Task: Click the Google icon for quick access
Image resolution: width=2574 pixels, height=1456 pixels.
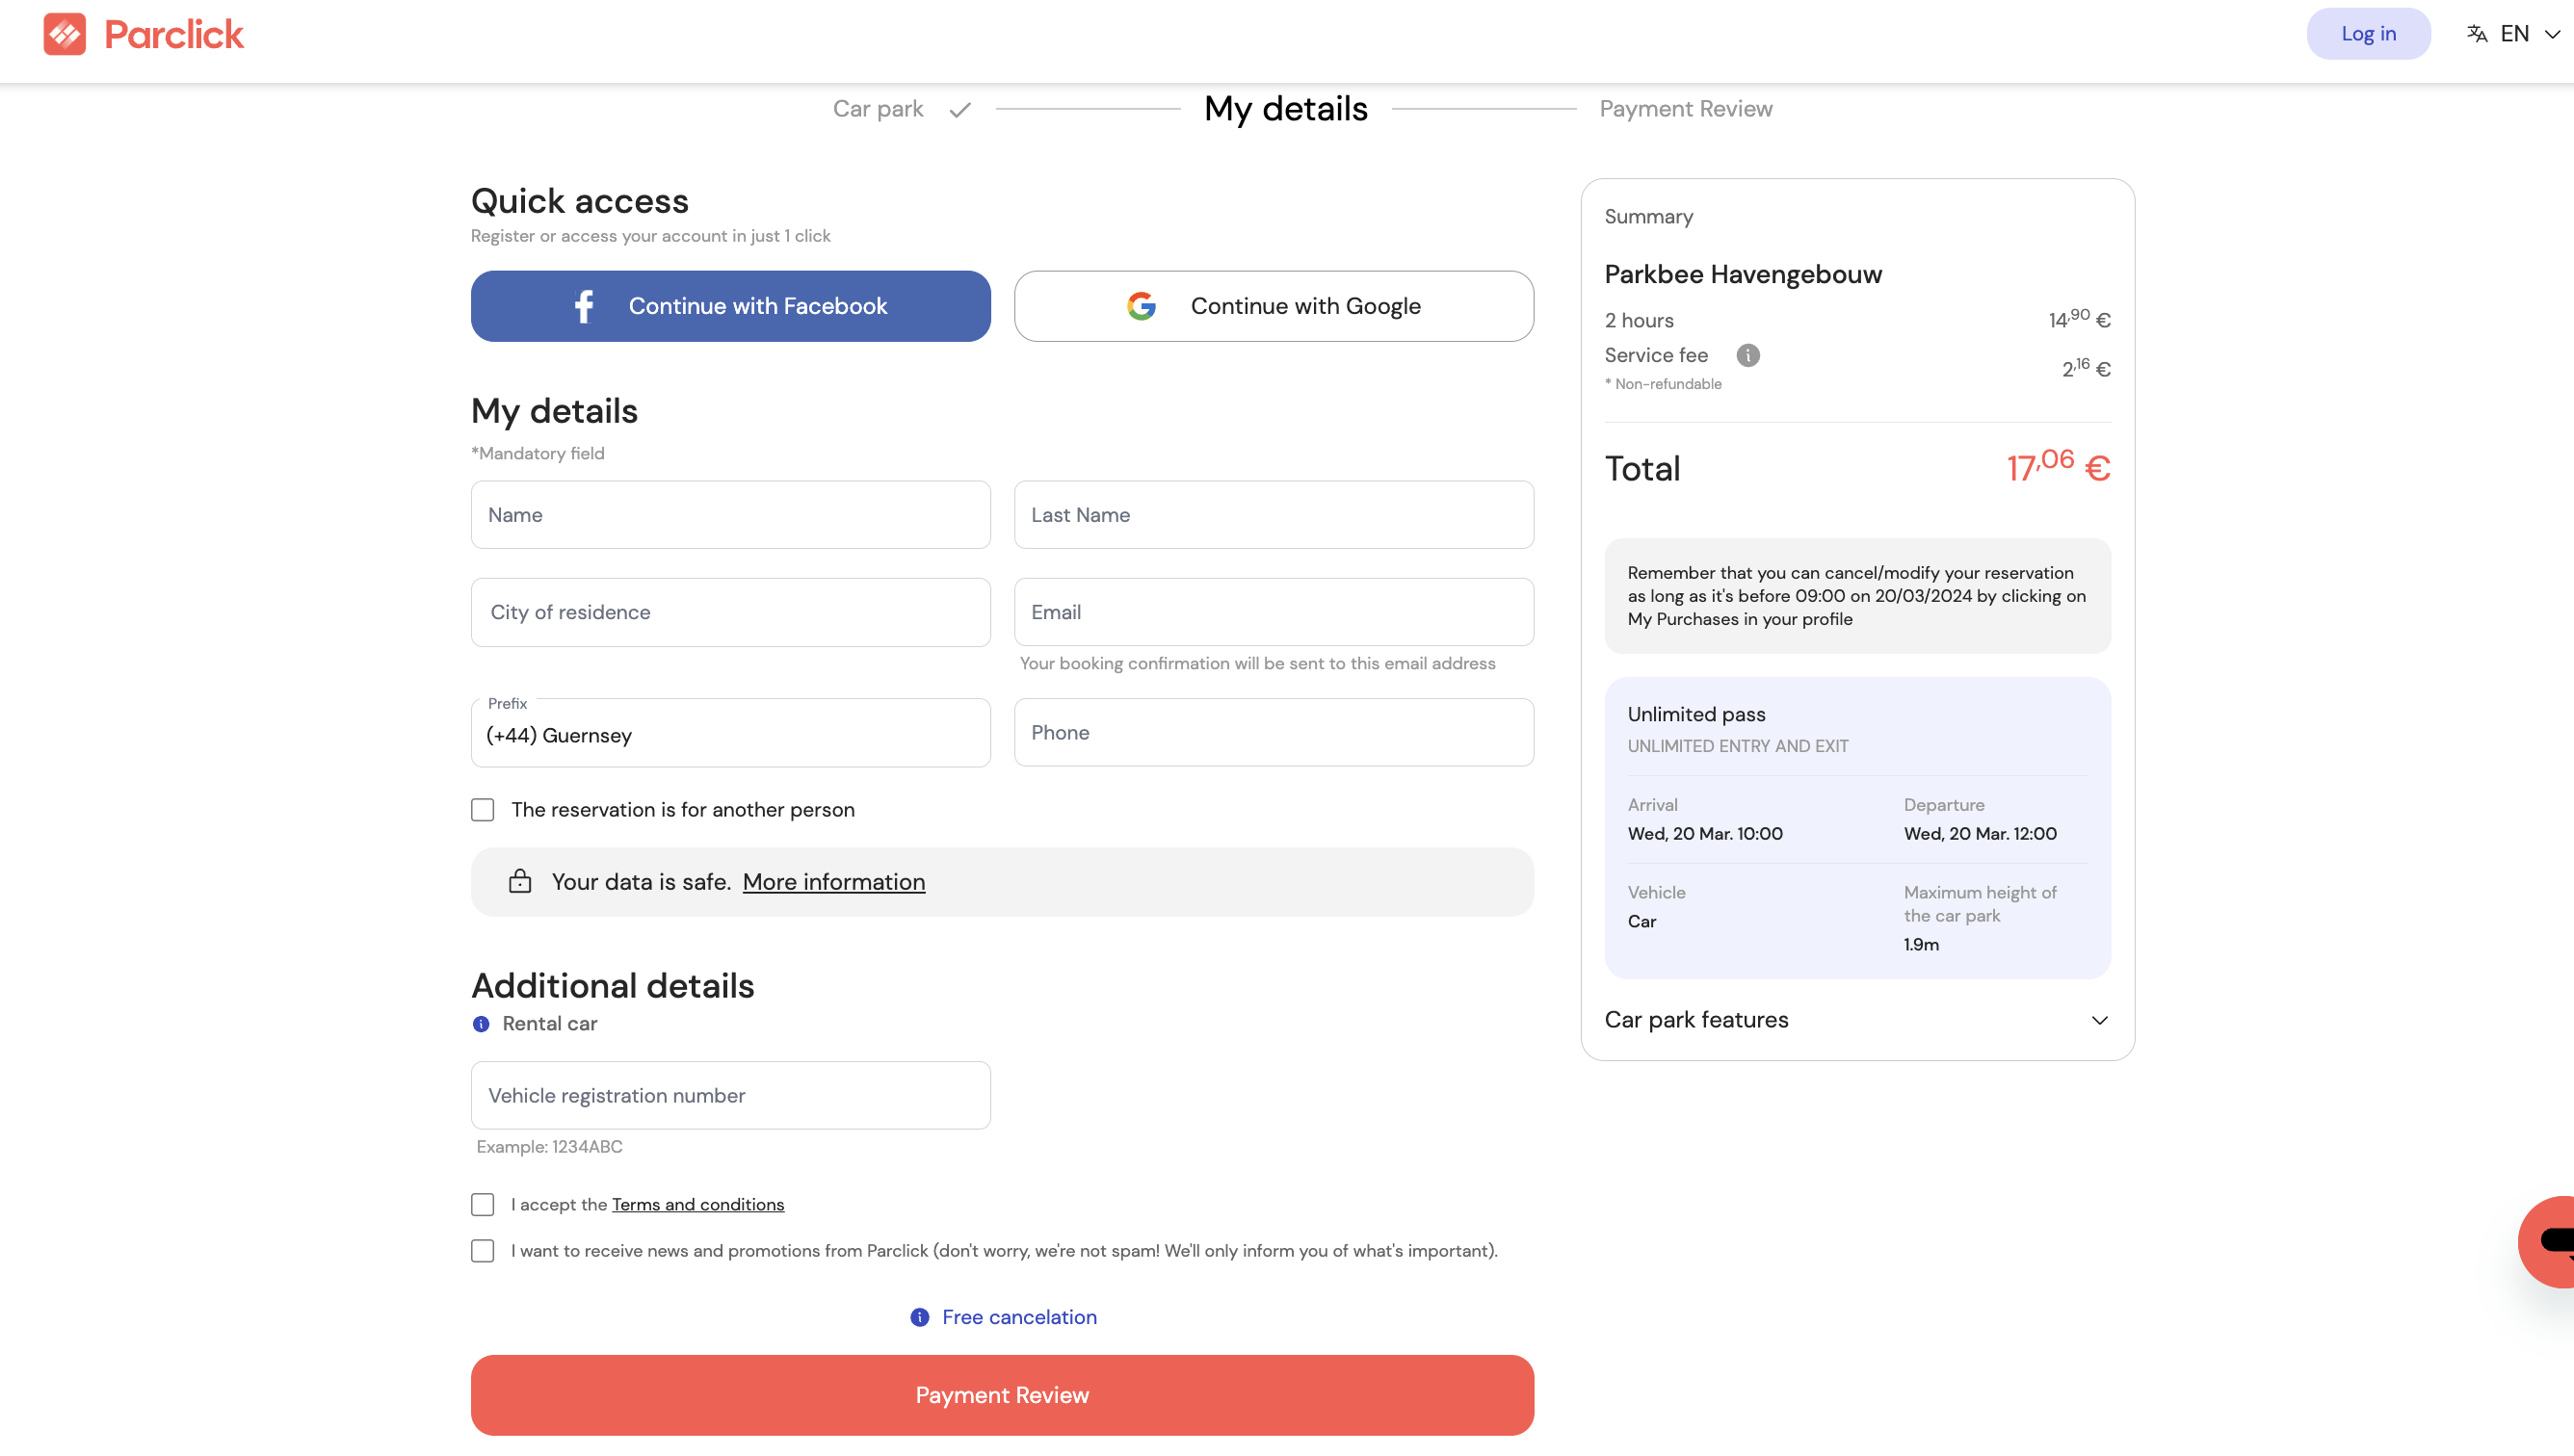Action: click(x=1142, y=306)
